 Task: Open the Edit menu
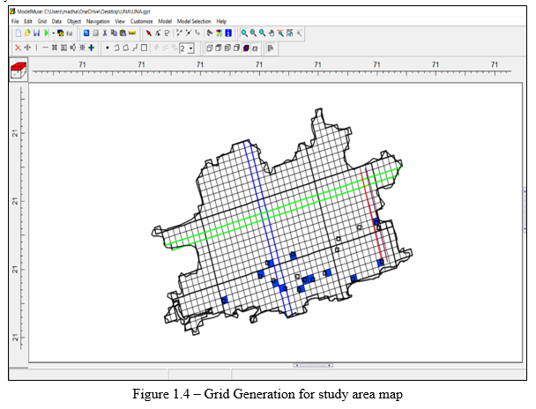[28, 21]
